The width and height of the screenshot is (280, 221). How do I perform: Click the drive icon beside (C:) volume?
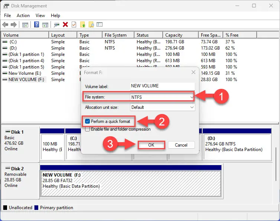pyautogui.click(x=5, y=41)
